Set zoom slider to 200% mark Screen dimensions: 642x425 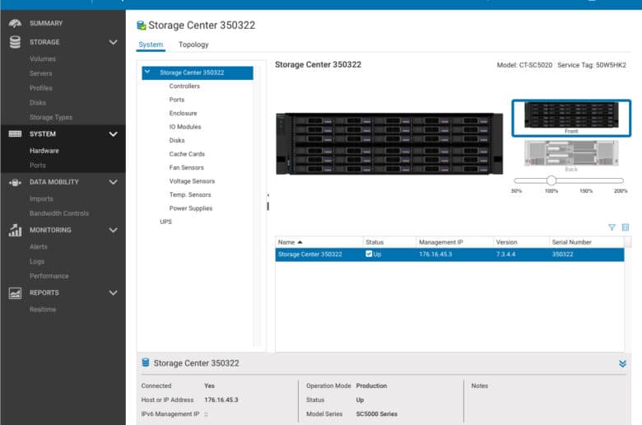click(621, 180)
